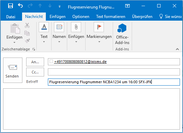This screenshot has width=183, height=133.
Task: Save the message with the floppy disk icon
Action: pos(11,6)
